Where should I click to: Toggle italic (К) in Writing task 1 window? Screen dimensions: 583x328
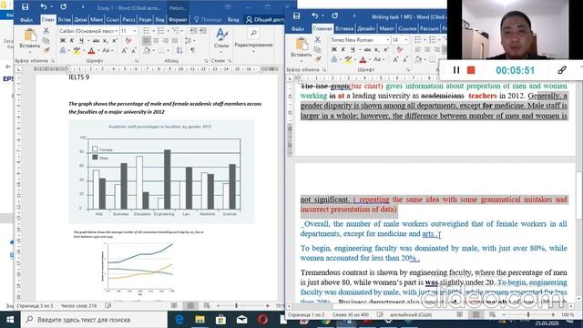pyautogui.click(x=343, y=49)
